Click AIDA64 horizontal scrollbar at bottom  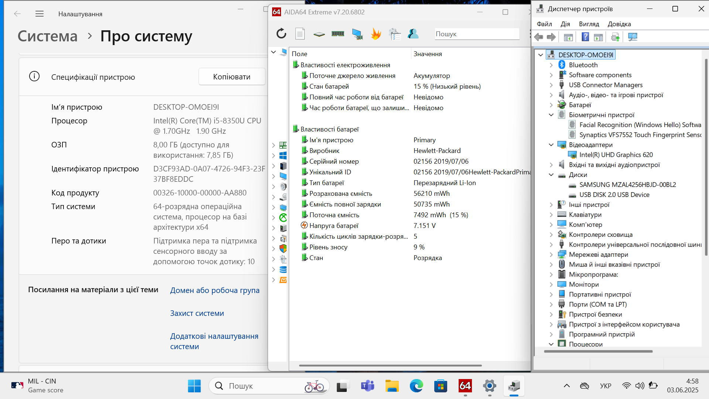(390, 365)
